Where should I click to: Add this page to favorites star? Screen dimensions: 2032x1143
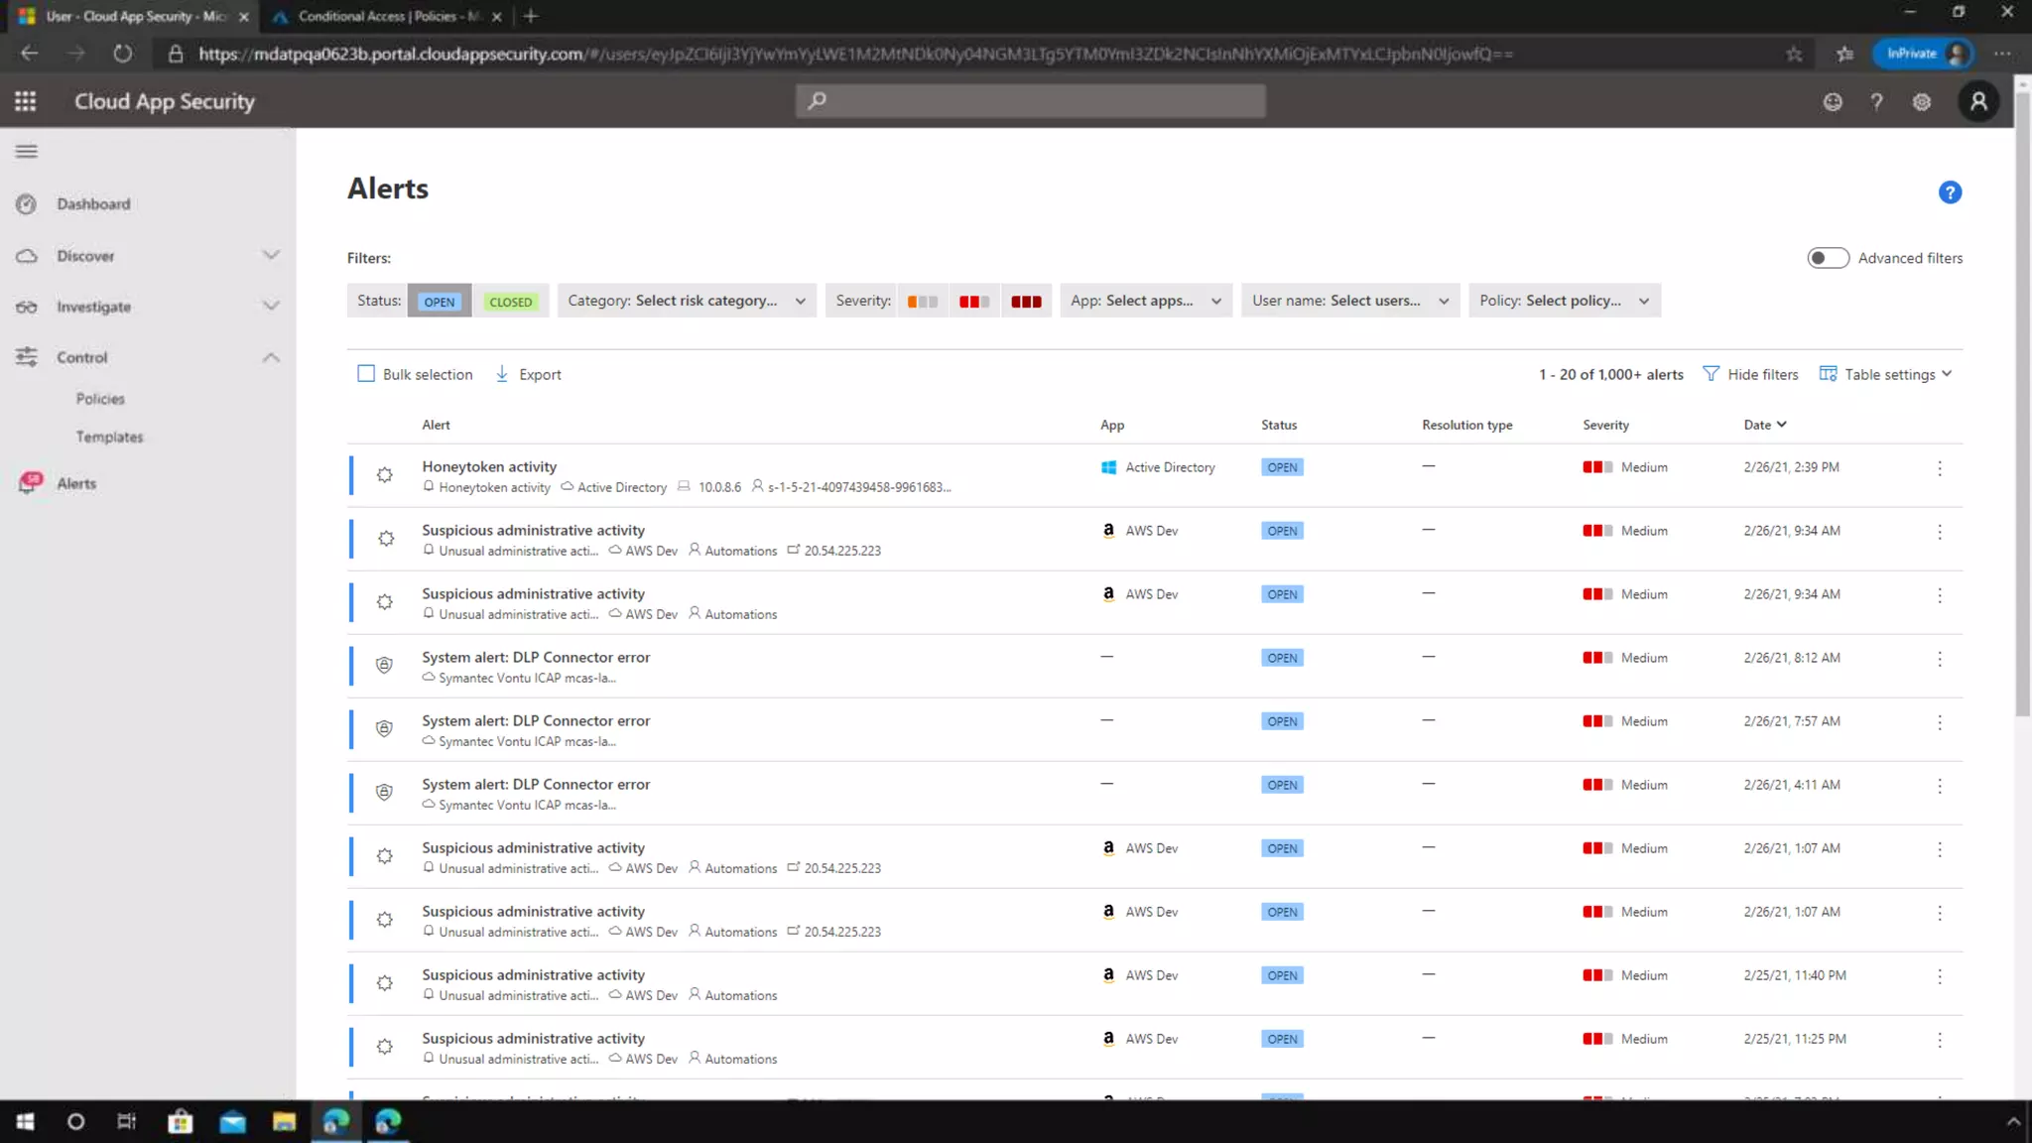tap(1794, 54)
